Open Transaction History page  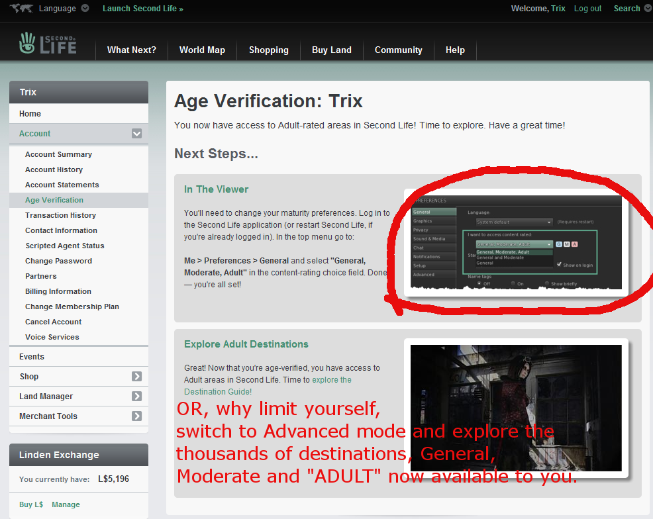pos(60,215)
